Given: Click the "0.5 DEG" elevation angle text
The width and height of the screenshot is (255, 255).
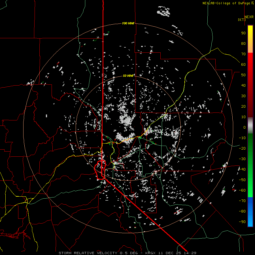Looking at the screenshot, I should tap(129, 253).
